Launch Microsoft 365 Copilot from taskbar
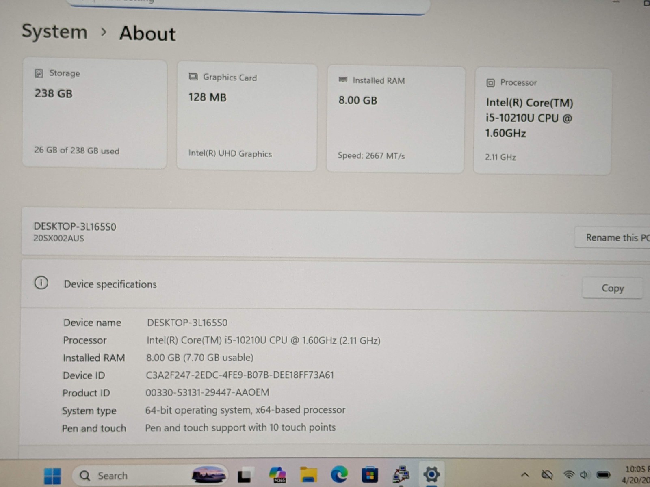Screen dimensions: 650x487 tap(277, 474)
